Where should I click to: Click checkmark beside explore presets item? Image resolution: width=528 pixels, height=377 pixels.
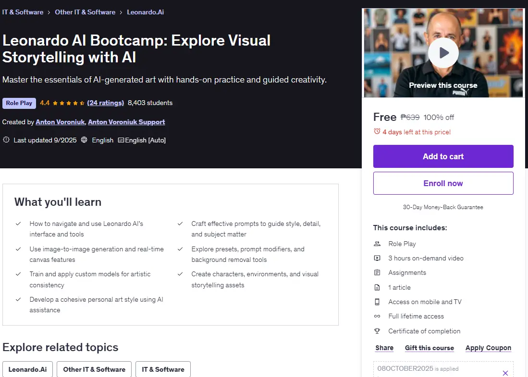click(180, 249)
